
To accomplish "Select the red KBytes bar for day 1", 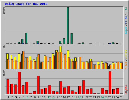I will (x=8, y=87).
